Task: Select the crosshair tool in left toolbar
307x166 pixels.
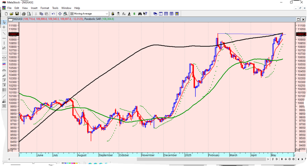Action: [x=4, y=27]
